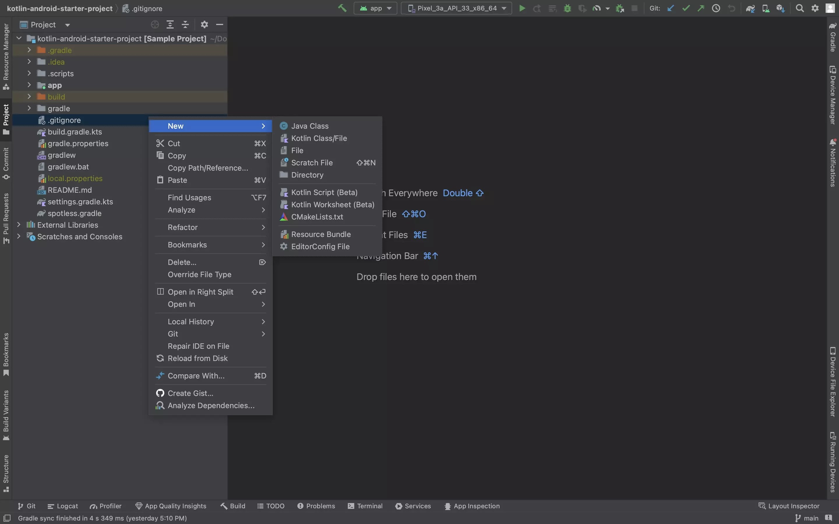Click the hammer Make Project icon
839x524 pixels.
[x=342, y=8]
